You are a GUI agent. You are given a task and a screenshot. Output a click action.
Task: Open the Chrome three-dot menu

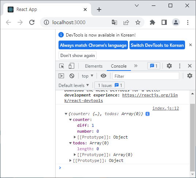coord(188,23)
